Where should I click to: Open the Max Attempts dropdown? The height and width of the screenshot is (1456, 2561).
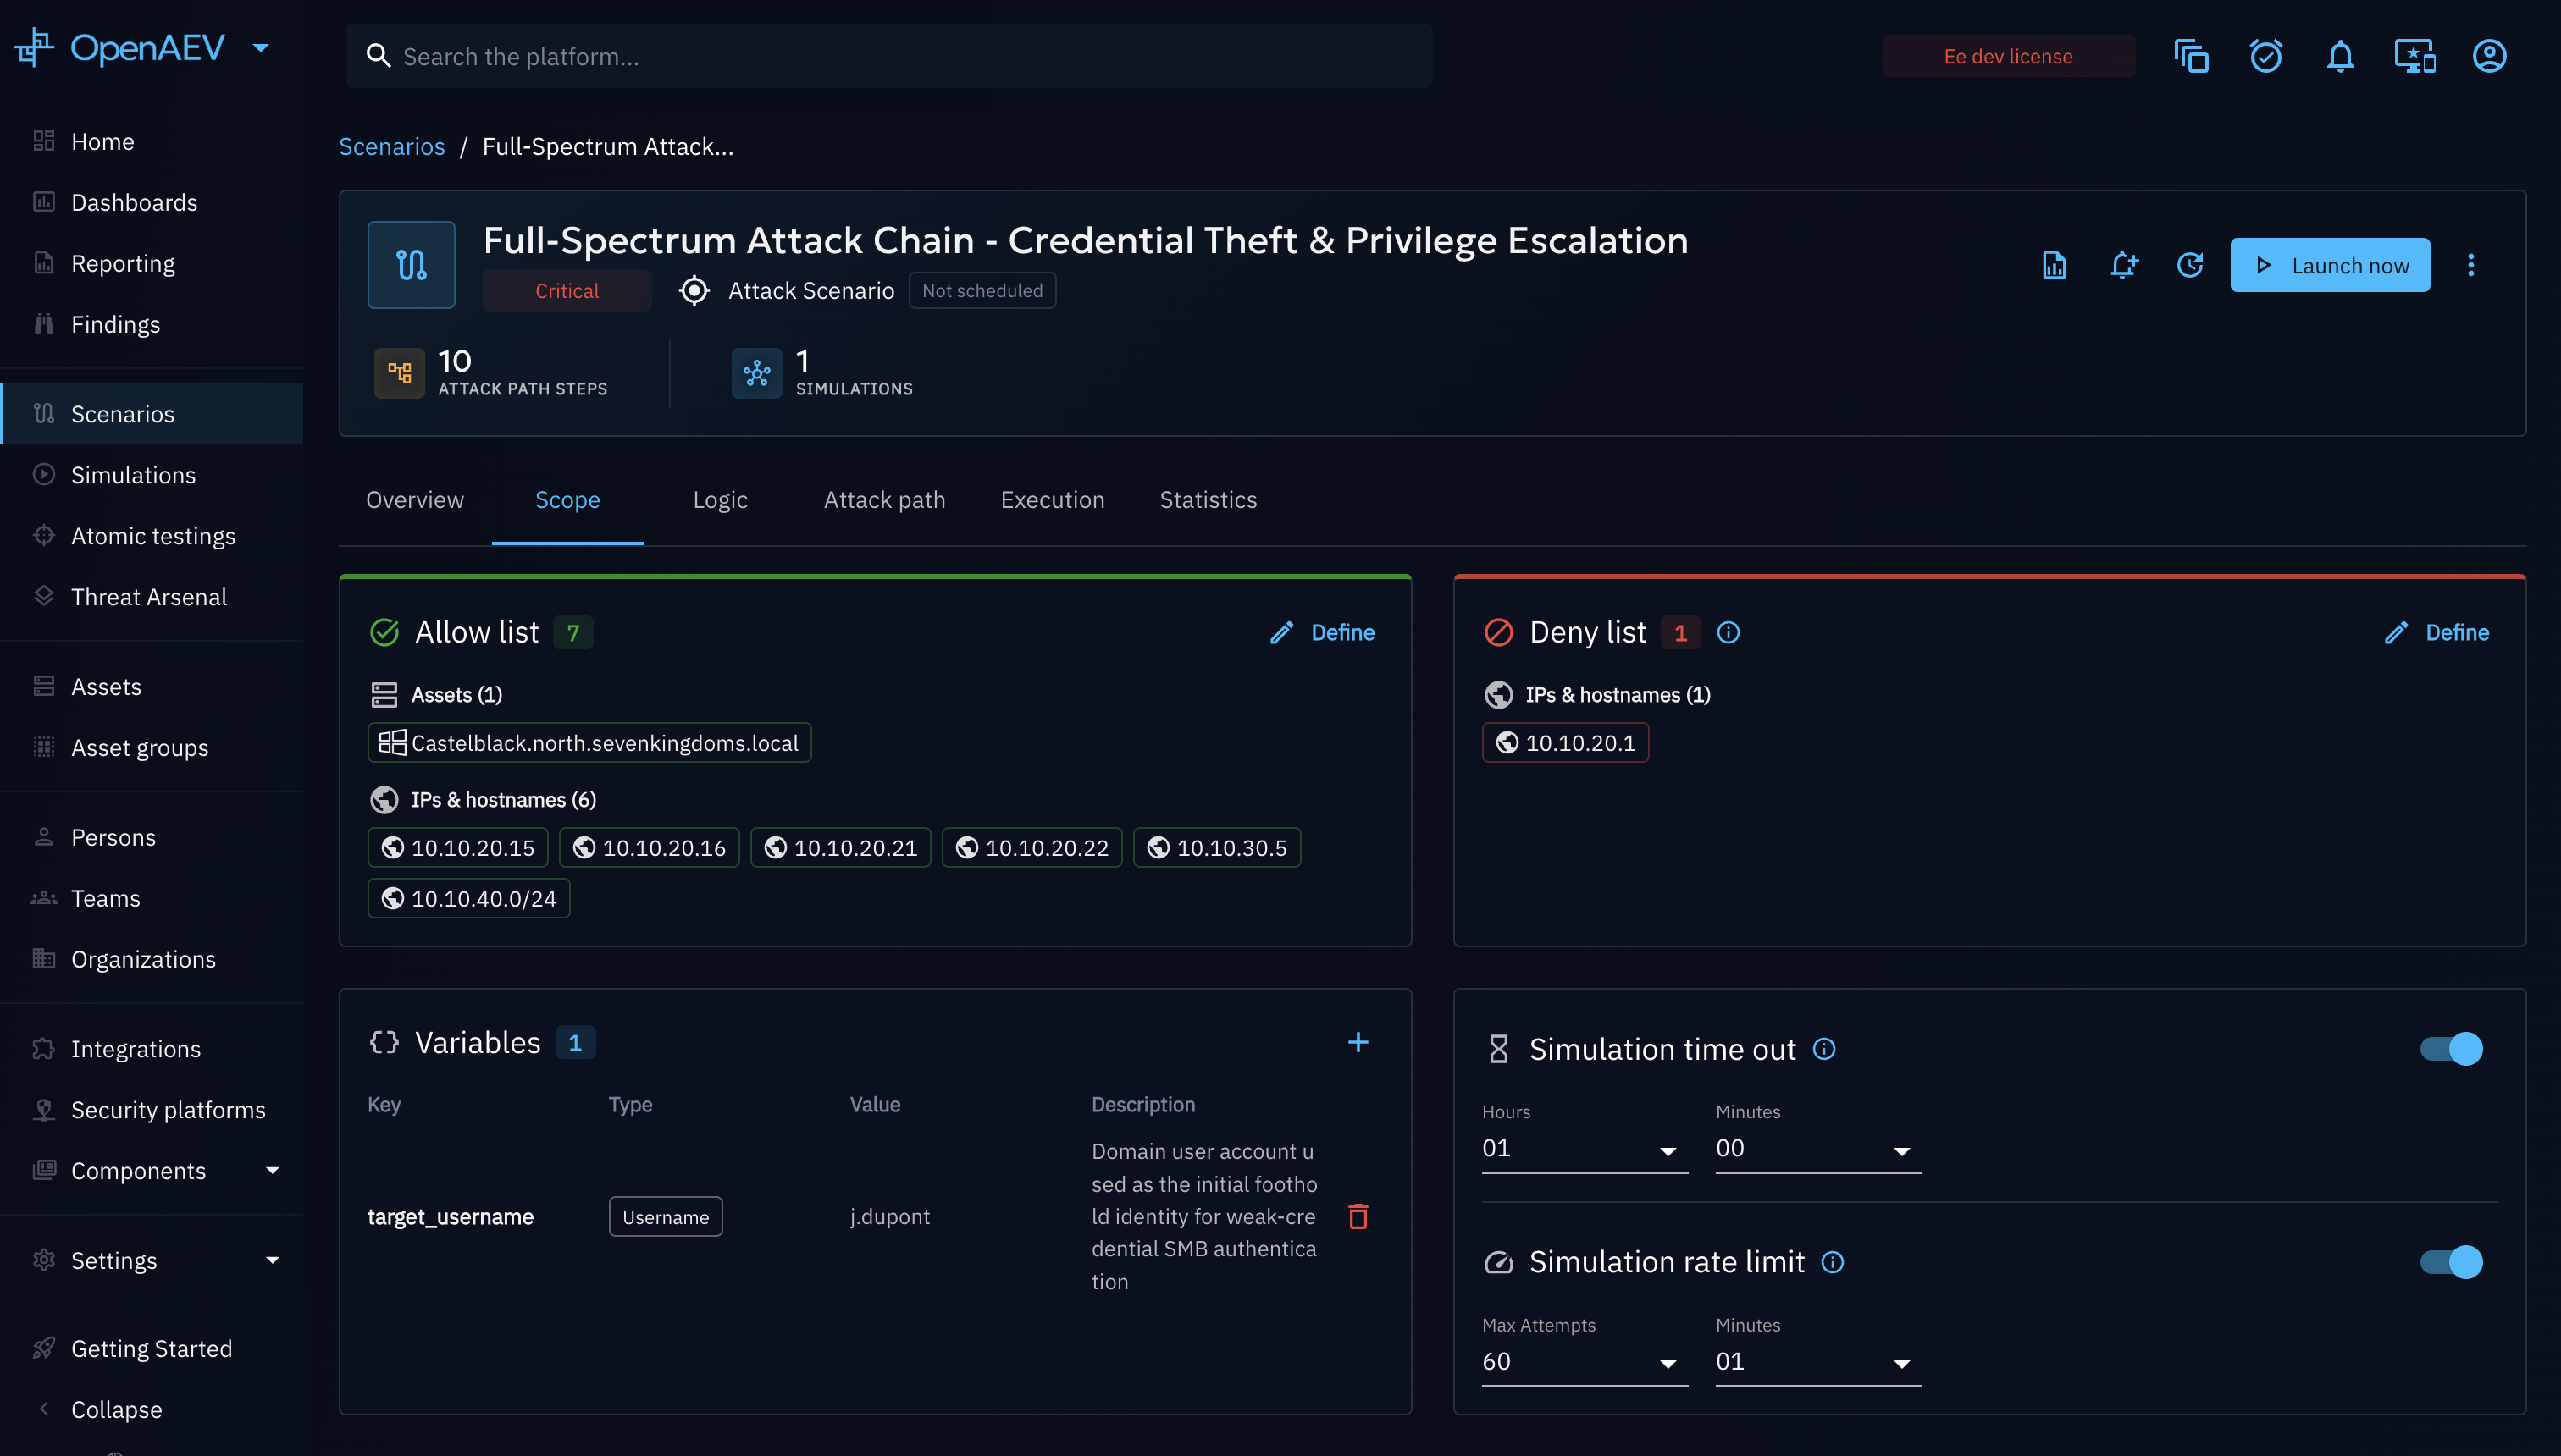[x=1584, y=1362]
